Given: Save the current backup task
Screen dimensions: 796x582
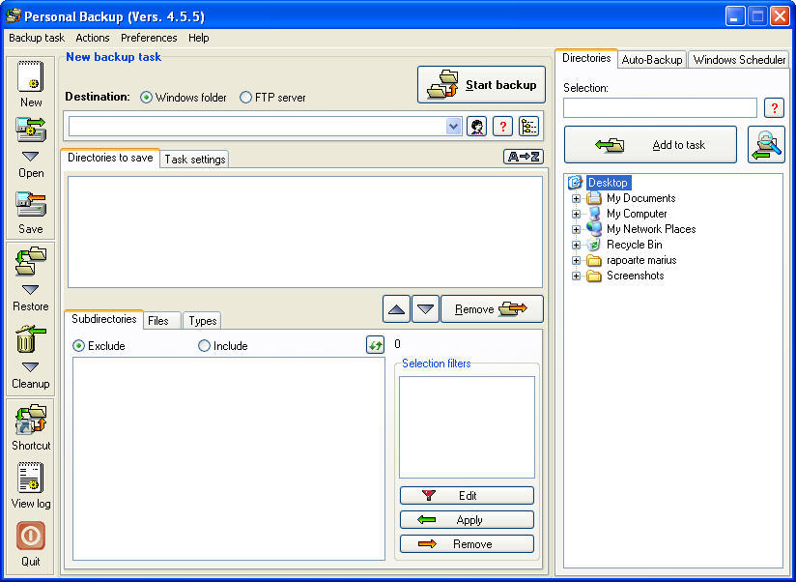Looking at the screenshot, I should pos(31,204).
